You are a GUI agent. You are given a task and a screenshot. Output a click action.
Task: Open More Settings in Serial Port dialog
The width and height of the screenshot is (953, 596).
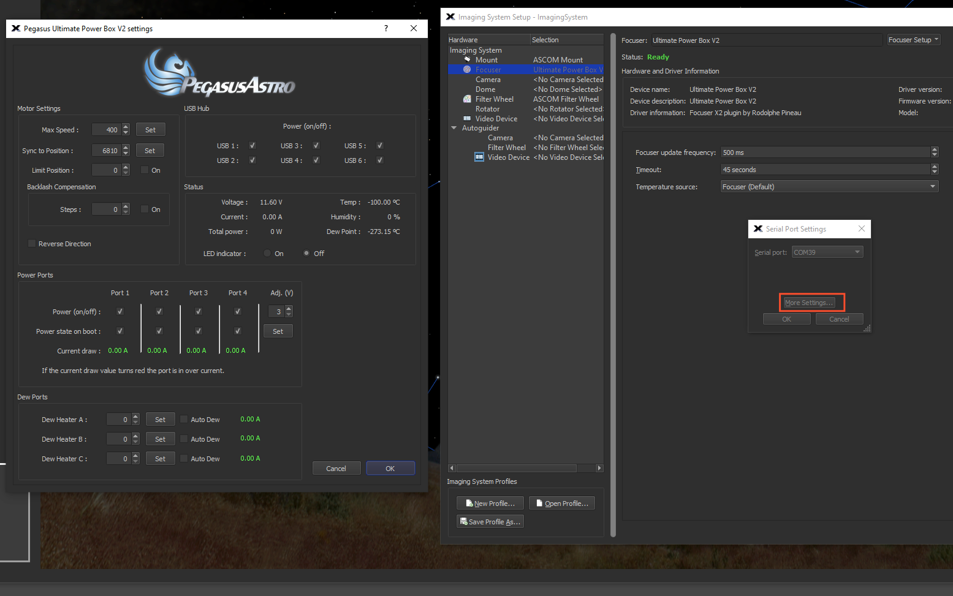tap(809, 302)
